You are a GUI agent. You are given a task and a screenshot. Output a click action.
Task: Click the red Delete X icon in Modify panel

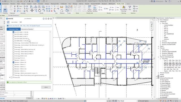(52, 11)
